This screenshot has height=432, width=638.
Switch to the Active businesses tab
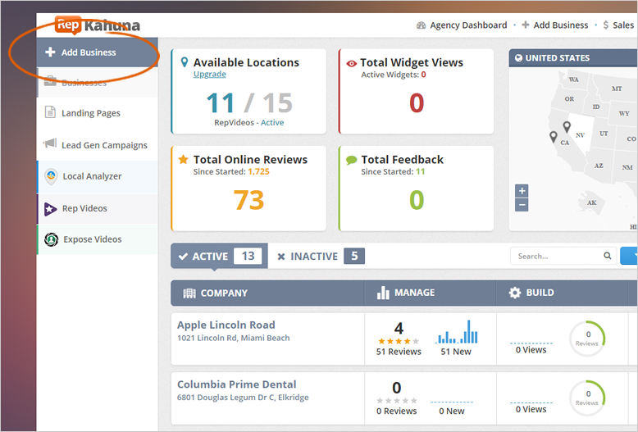218,256
